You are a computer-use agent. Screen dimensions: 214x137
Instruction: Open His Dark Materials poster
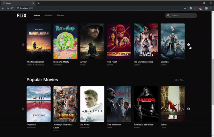point(146,41)
